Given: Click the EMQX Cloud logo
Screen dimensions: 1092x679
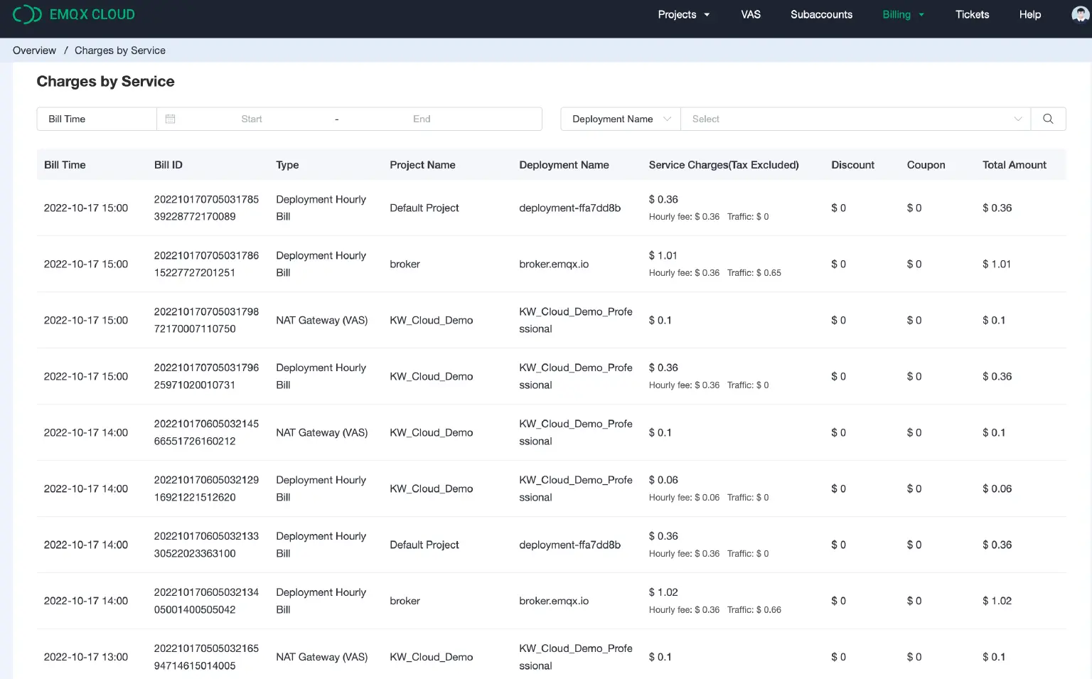Looking at the screenshot, I should (73, 14).
